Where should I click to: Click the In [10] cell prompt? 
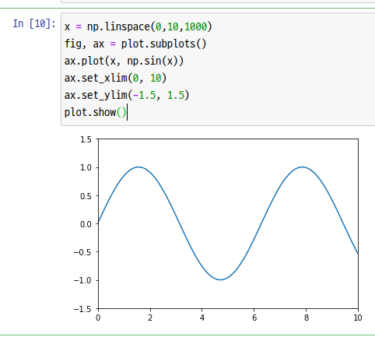(34, 24)
